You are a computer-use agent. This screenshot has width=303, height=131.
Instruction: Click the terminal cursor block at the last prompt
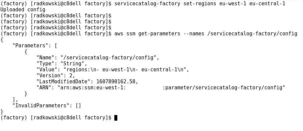[x=116, y=118]
